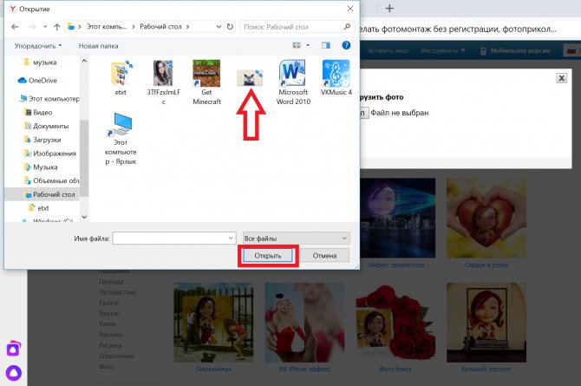Open the PIP iPhone эффект thumbnail
The image size is (581, 386).
(x=304, y=322)
